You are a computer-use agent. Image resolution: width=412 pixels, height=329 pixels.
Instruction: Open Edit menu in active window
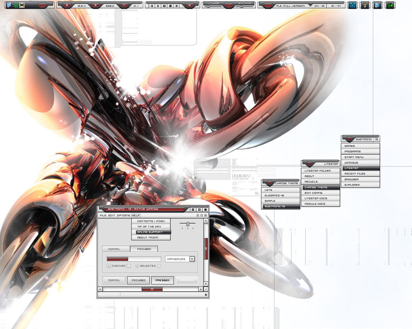click(112, 215)
